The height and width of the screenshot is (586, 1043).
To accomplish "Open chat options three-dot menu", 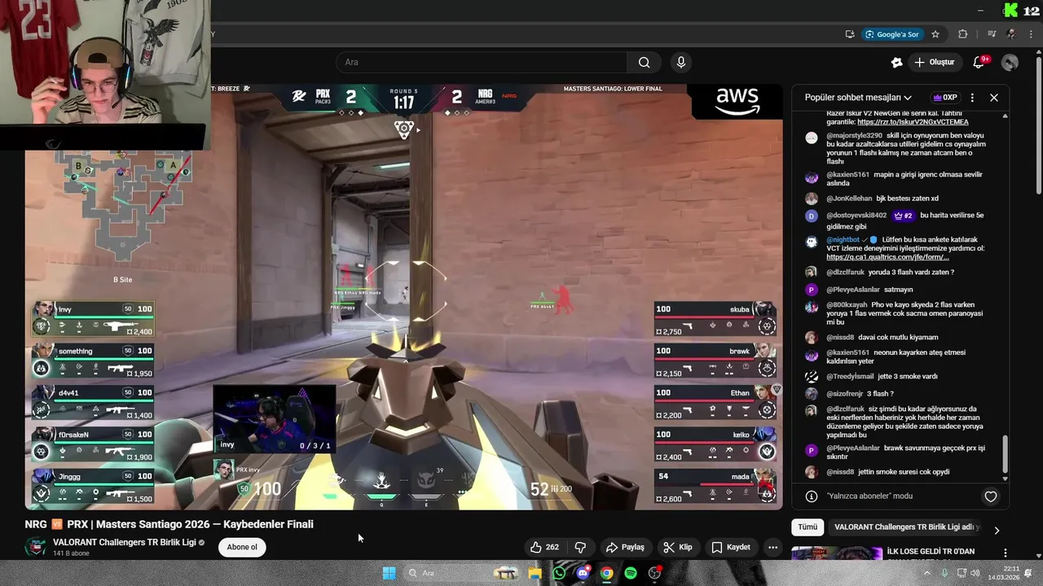I will pyautogui.click(x=972, y=98).
